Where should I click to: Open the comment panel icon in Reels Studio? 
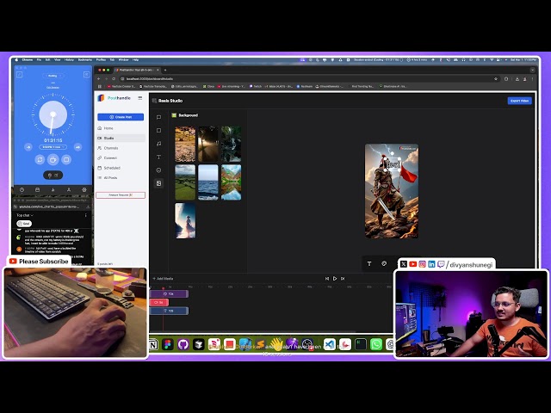coord(158,117)
